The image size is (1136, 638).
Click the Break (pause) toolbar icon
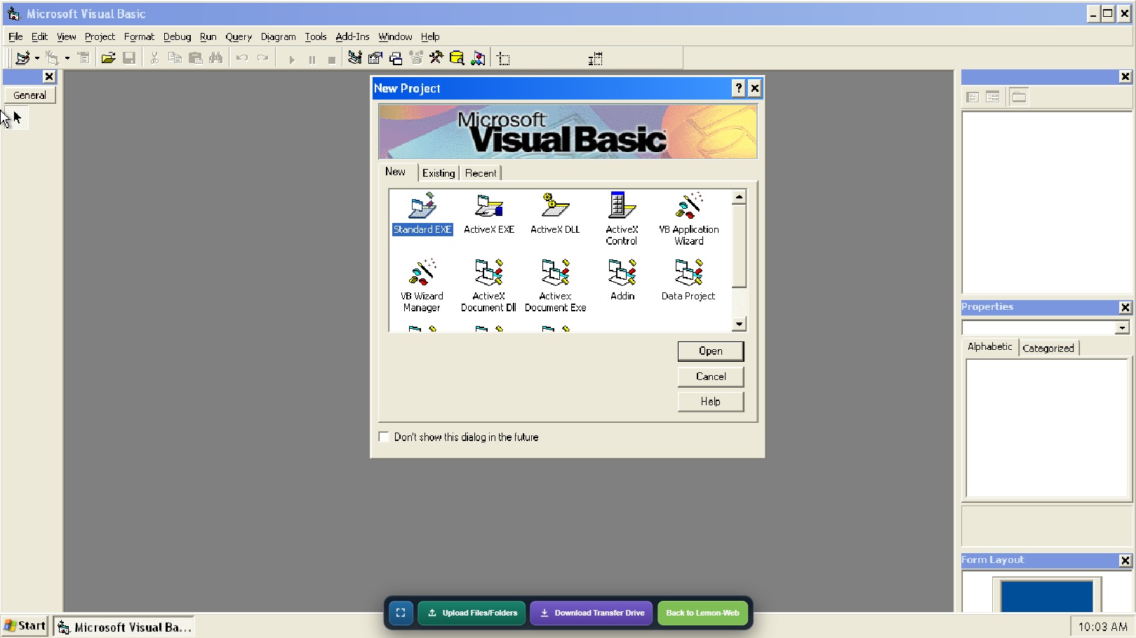(x=312, y=59)
